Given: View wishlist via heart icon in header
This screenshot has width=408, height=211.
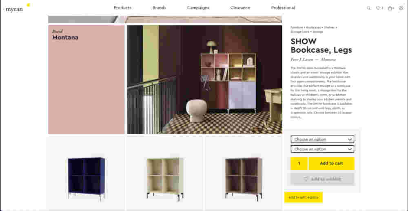Looking at the screenshot, I should pyautogui.click(x=379, y=8).
